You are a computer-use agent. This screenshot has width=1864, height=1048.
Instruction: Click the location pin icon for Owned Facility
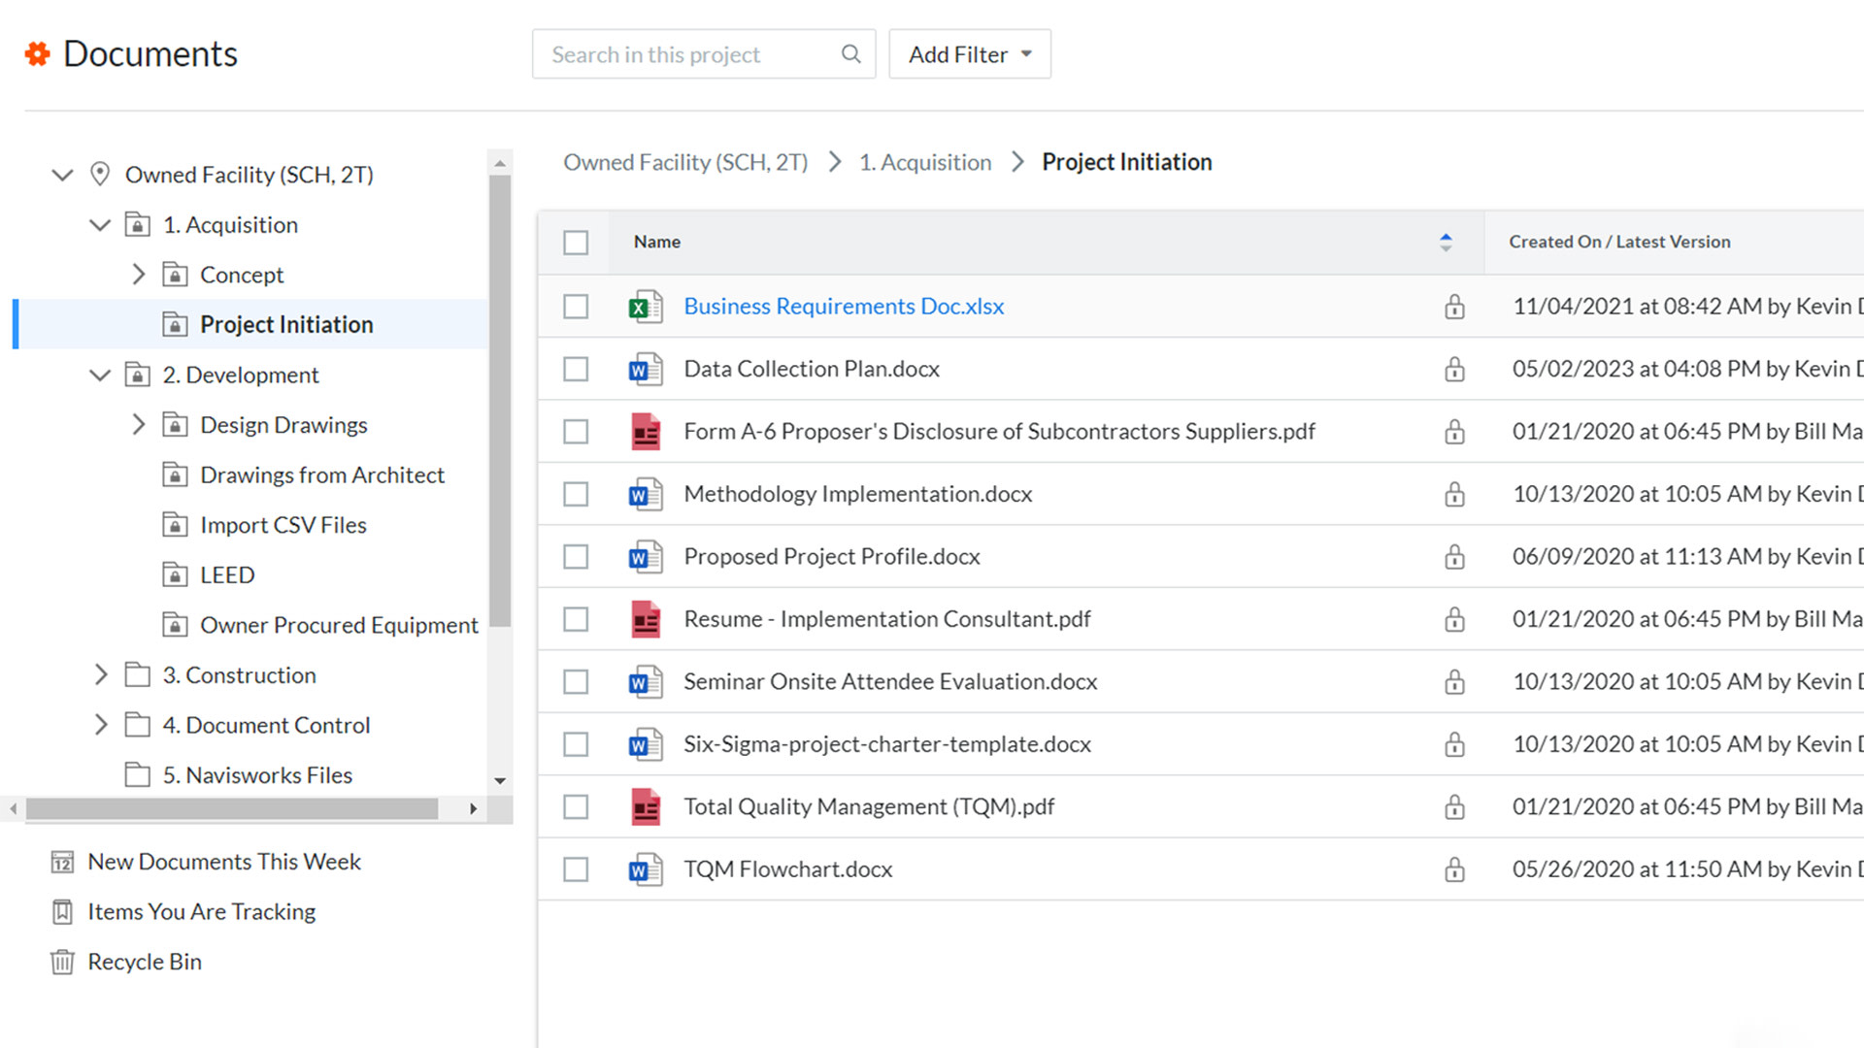click(100, 174)
